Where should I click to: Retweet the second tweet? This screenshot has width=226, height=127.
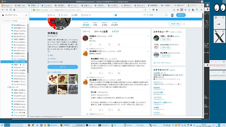pyautogui.click(x=100, y=73)
